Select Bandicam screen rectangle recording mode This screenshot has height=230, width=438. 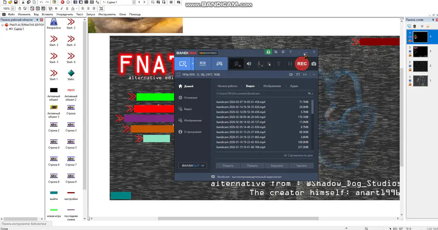[x=182, y=64]
